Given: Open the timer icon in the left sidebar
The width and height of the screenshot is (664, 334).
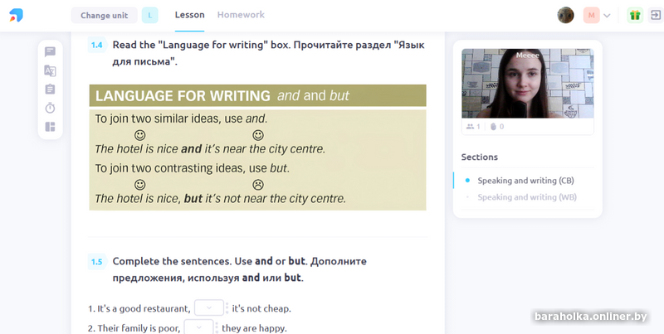Looking at the screenshot, I should click(x=50, y=108).
